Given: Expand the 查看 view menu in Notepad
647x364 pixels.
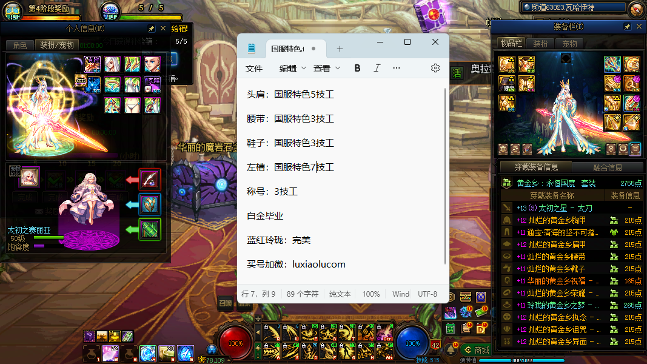Looking at the screenshot, I should click(327, 69).
